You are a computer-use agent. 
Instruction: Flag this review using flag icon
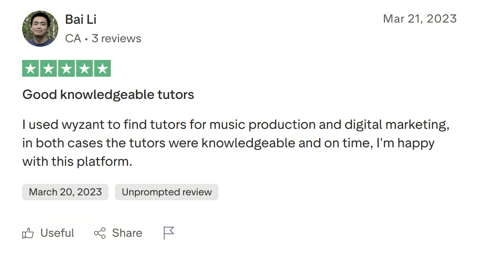click(169, 233)
